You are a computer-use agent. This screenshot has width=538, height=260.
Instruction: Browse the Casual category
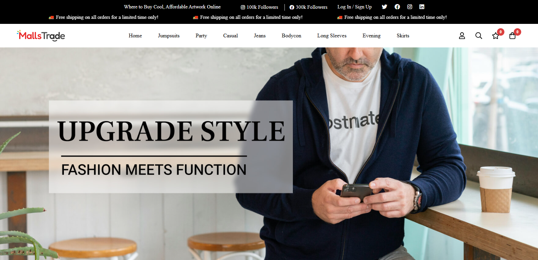point(230,36)
